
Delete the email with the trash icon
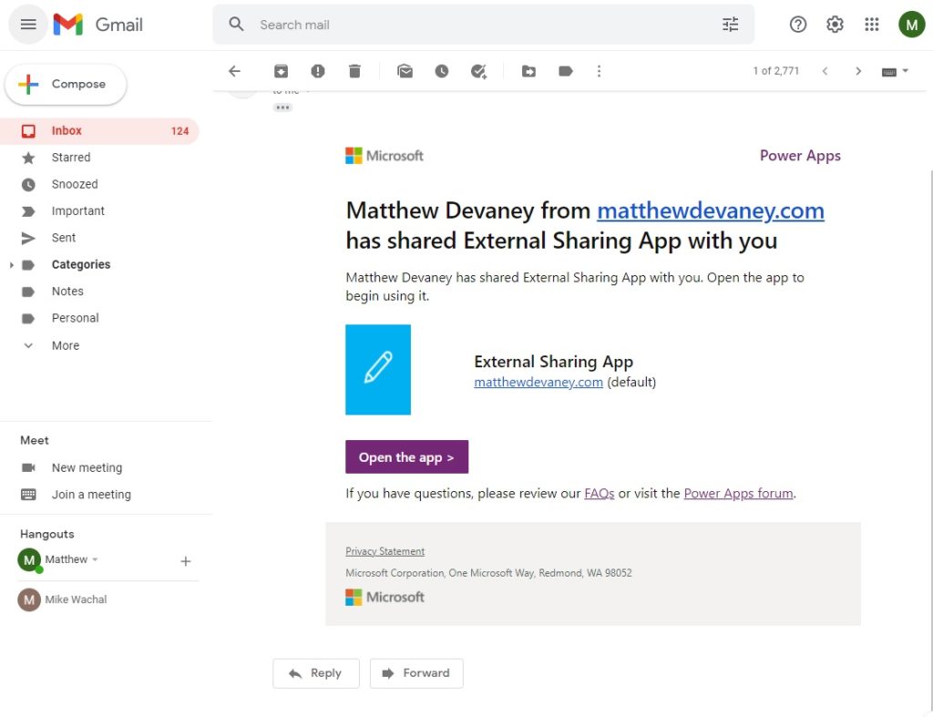(354, 70)
